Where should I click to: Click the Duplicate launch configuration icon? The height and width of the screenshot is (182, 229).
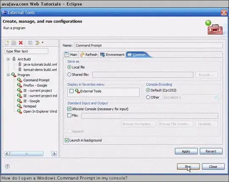14,43
